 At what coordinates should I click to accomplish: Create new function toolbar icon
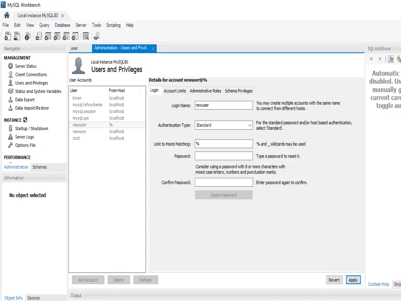[75, 36]
